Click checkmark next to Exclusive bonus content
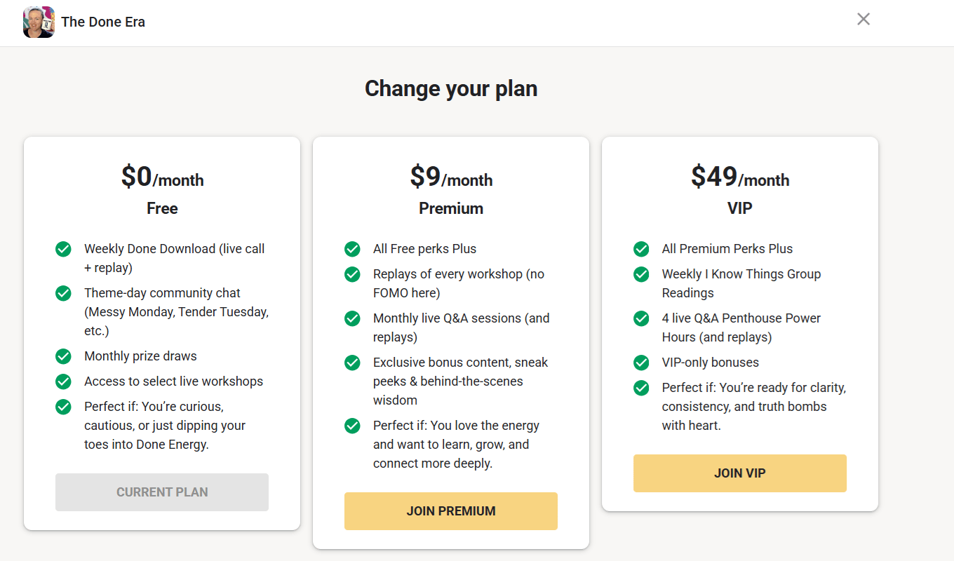Screen dimensions: 954x561 pyautogui.click(x=352, y=363)
